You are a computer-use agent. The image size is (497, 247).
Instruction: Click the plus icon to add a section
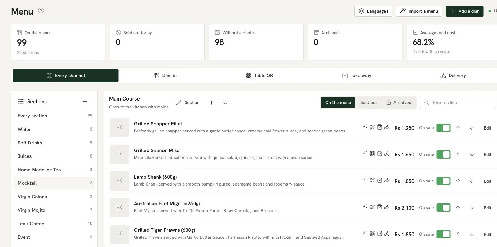(x=85, y=102)
